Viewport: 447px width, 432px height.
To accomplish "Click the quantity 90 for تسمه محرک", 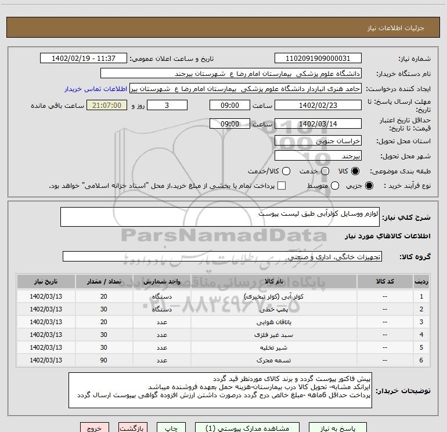I will (104, 360).
